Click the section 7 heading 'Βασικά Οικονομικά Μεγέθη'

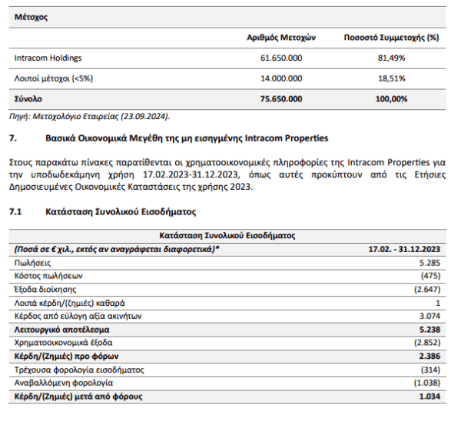104,138
